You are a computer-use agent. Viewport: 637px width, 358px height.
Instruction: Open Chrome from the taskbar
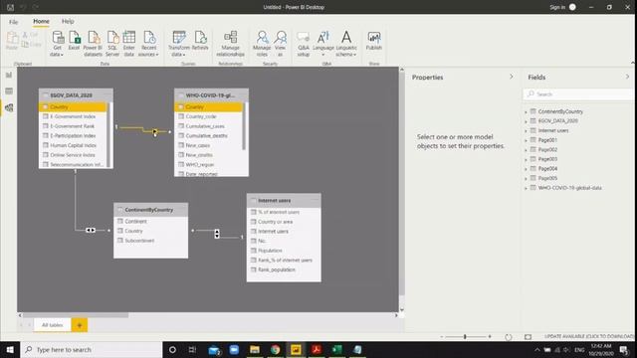pyautogui.click(x=275, y=349)
